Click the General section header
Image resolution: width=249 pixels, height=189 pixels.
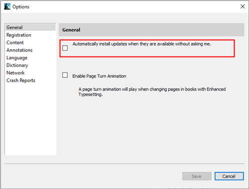click(151, 30)
